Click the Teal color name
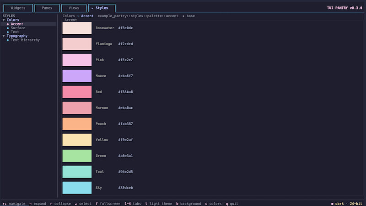Viewport: 366px width, 206px height. 99,172
